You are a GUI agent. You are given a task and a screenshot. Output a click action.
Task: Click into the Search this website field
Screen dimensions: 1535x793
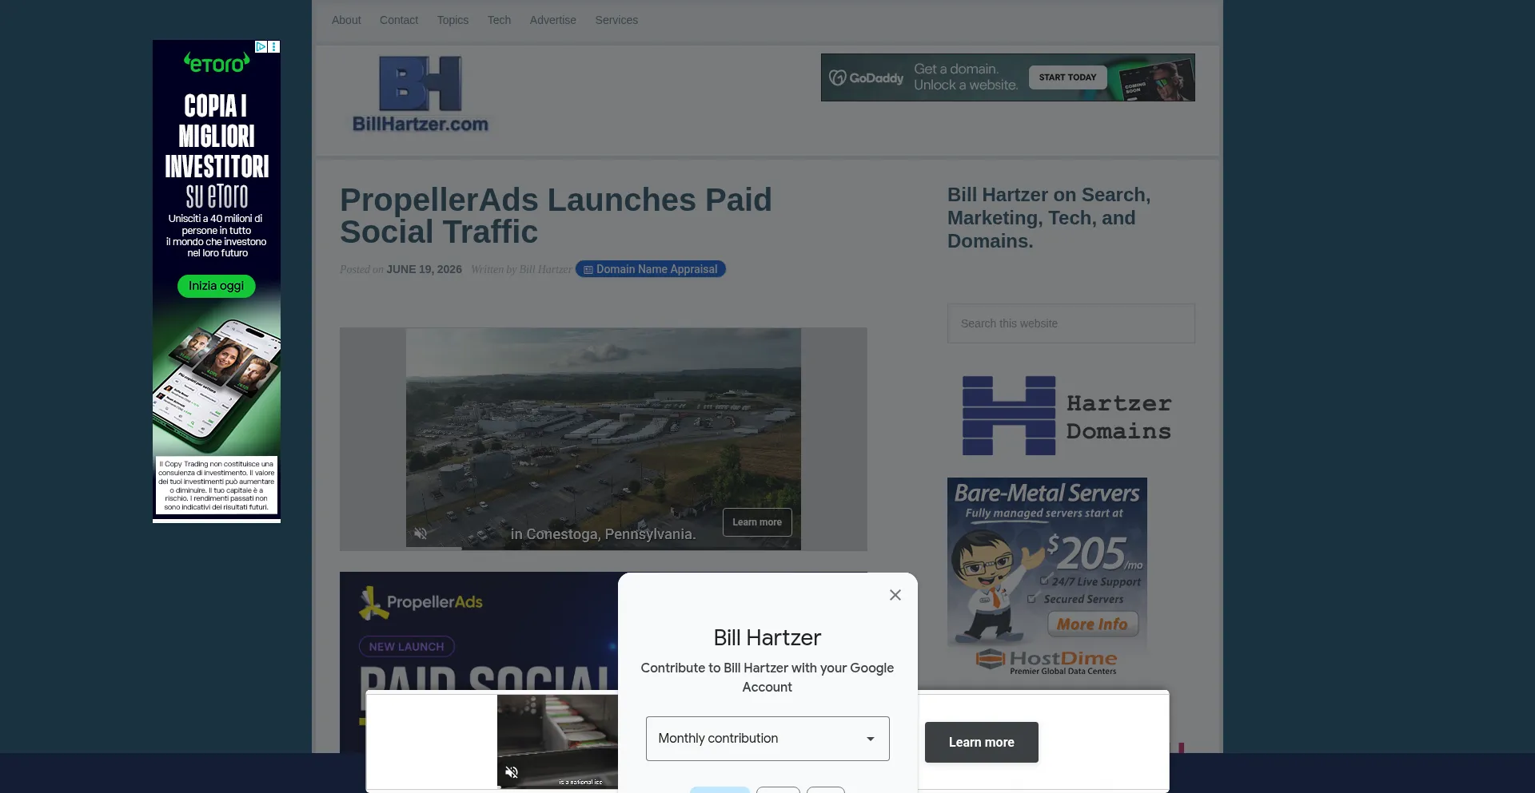[1071, 323]
